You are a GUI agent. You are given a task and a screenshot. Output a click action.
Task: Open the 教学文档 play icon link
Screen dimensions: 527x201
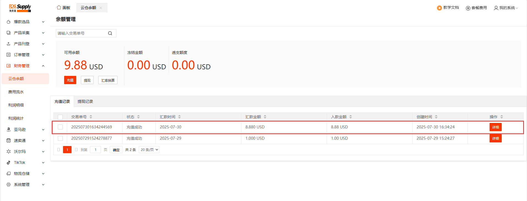click(439, 8)
